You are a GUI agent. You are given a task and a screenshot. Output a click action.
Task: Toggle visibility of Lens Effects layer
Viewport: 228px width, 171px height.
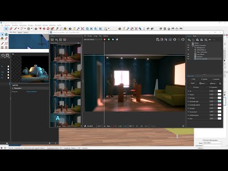coord(189,54)
